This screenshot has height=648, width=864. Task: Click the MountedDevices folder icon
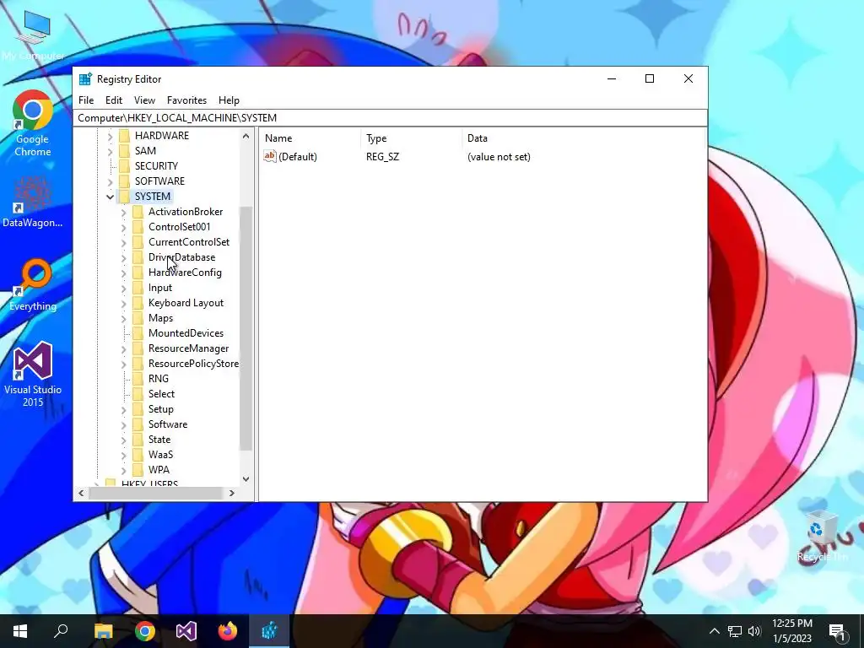pos(138,332)
